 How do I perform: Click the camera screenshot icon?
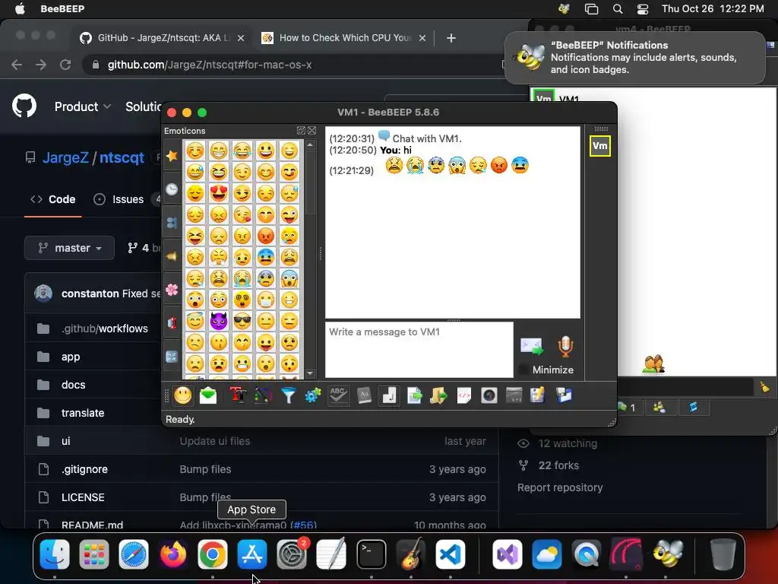[x=489, y=395]
